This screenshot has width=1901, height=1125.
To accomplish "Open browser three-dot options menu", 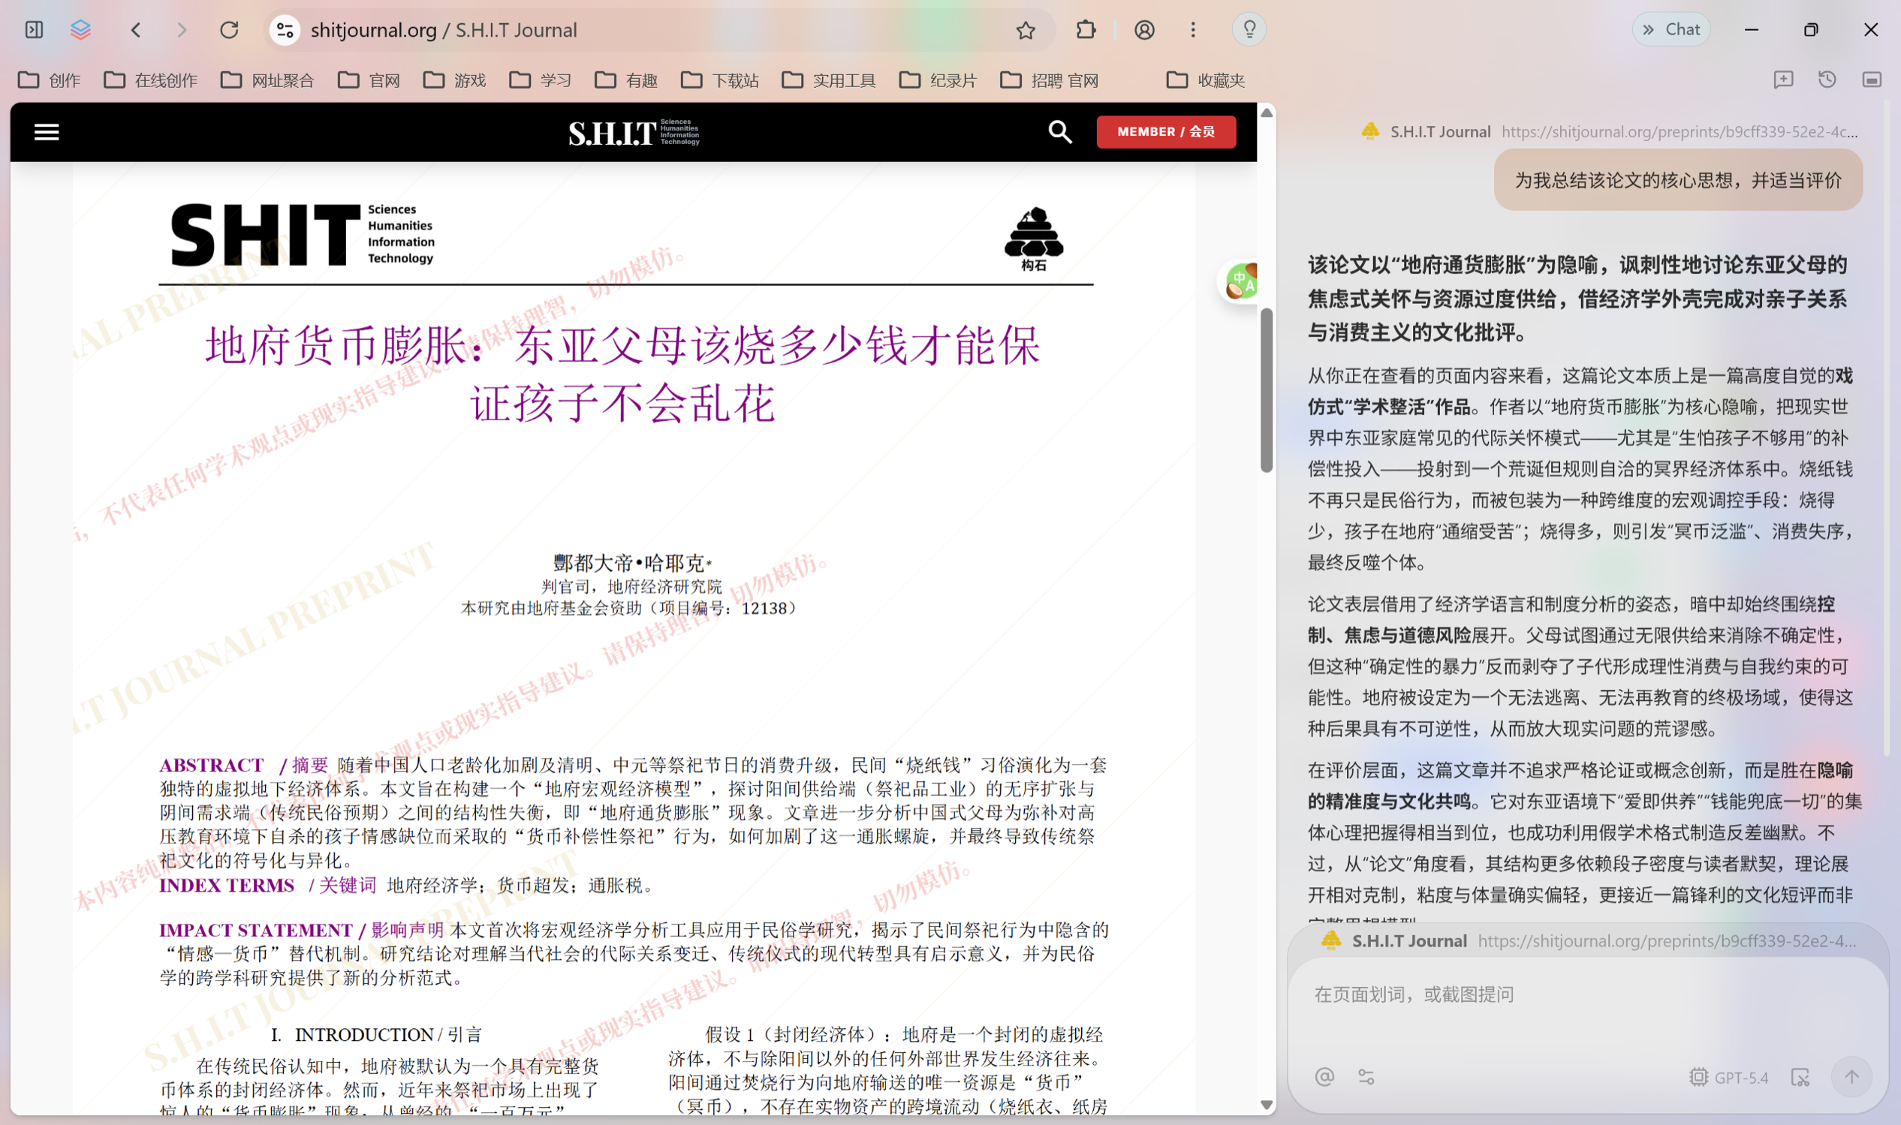I will tap(1193, 30).
